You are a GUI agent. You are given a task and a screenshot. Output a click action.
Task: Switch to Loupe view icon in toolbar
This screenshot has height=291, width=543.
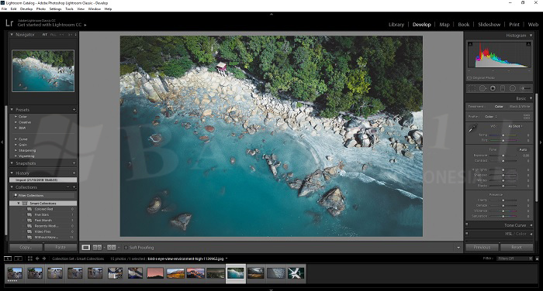click(x=86, y=248)
